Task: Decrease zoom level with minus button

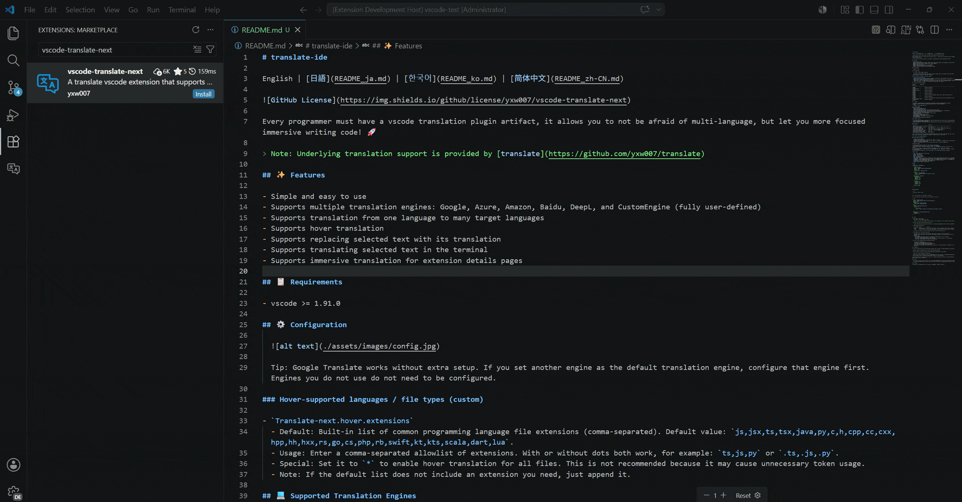Action: [706, 495]
